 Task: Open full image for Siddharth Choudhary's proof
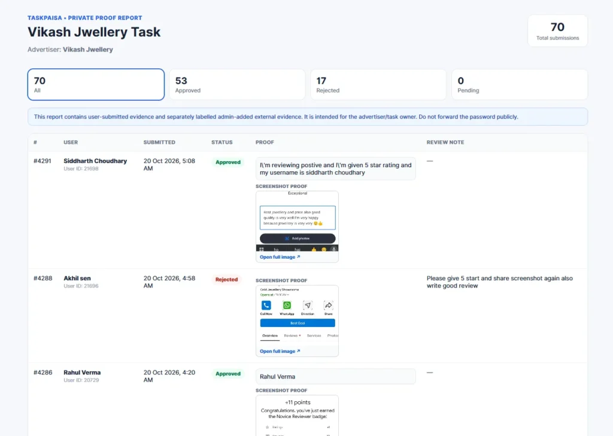click(280, 257)
